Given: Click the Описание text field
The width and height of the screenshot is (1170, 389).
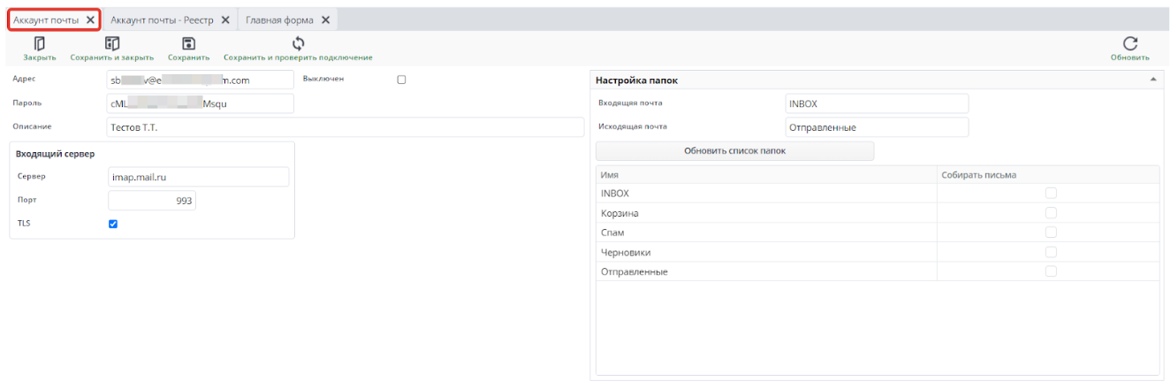Looking at the screenshot, I should pyautogui.click(x=345, y=127).
